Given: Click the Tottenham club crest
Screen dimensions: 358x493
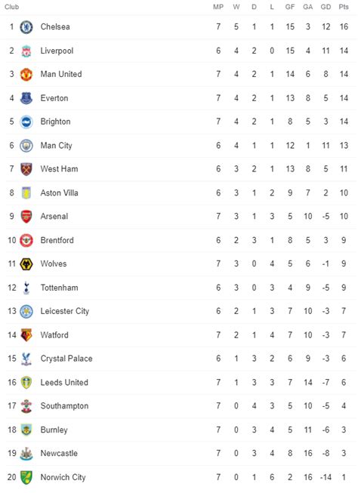Looking at the screenshot, I should [26, 288].
